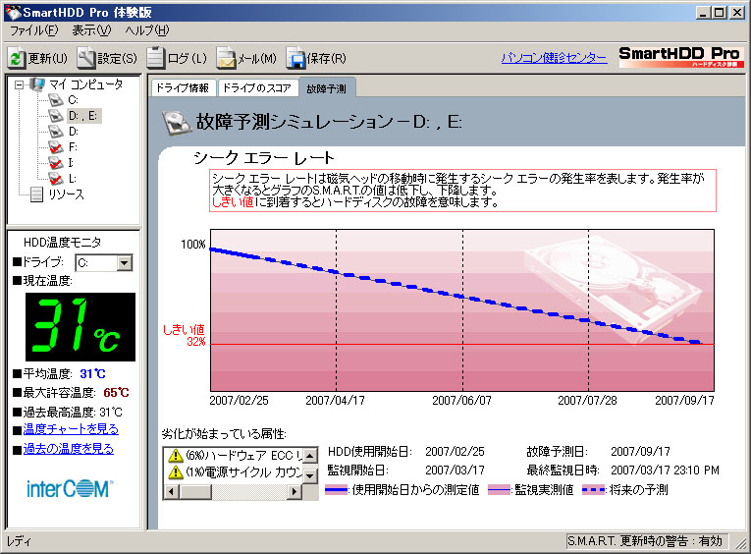This screenshot has width=751, height=554.
Task: Select (1%)電源サイクル カウント warning item
Action: 238,472
